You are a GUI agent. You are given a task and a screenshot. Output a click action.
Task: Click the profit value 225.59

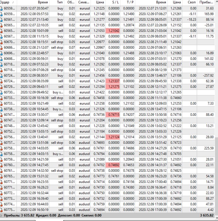(x=209, y=148)
